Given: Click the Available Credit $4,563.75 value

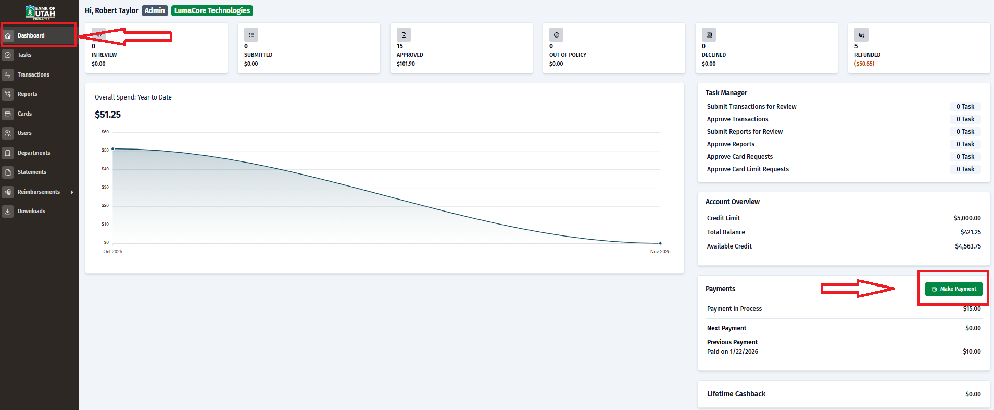Looking at the screenshot, I should pos(968,246).
